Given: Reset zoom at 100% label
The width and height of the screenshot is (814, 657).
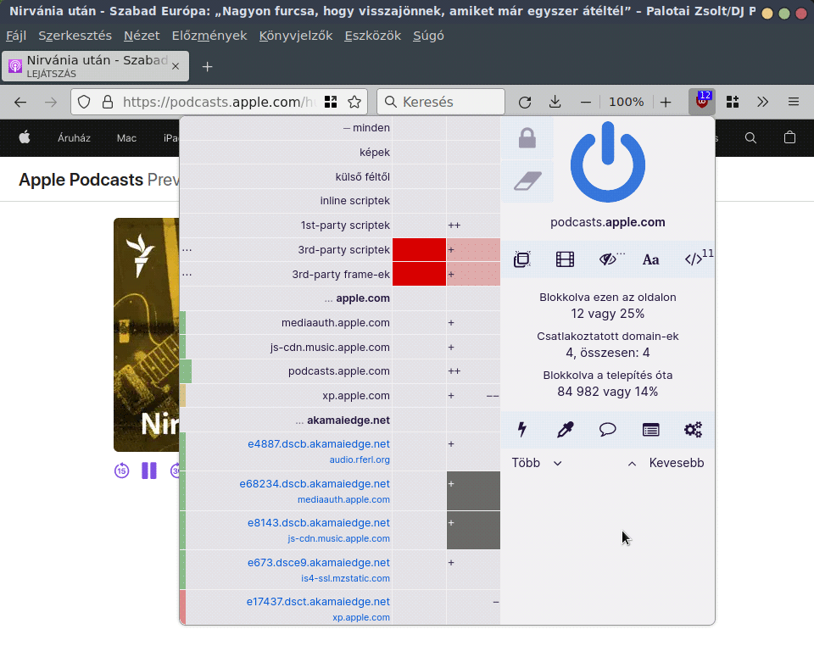Looking at the screenshot, I should pos(626,102).
